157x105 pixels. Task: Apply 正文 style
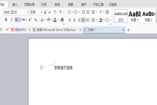tap(121, 16)
